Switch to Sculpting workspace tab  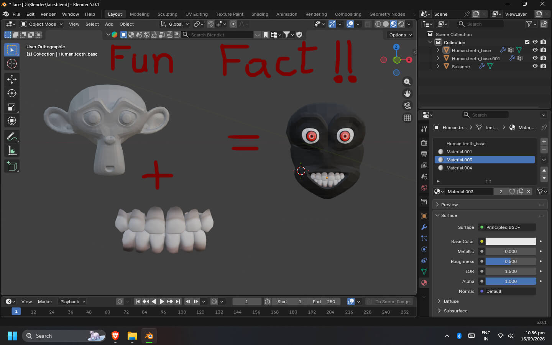pos(168,14)
